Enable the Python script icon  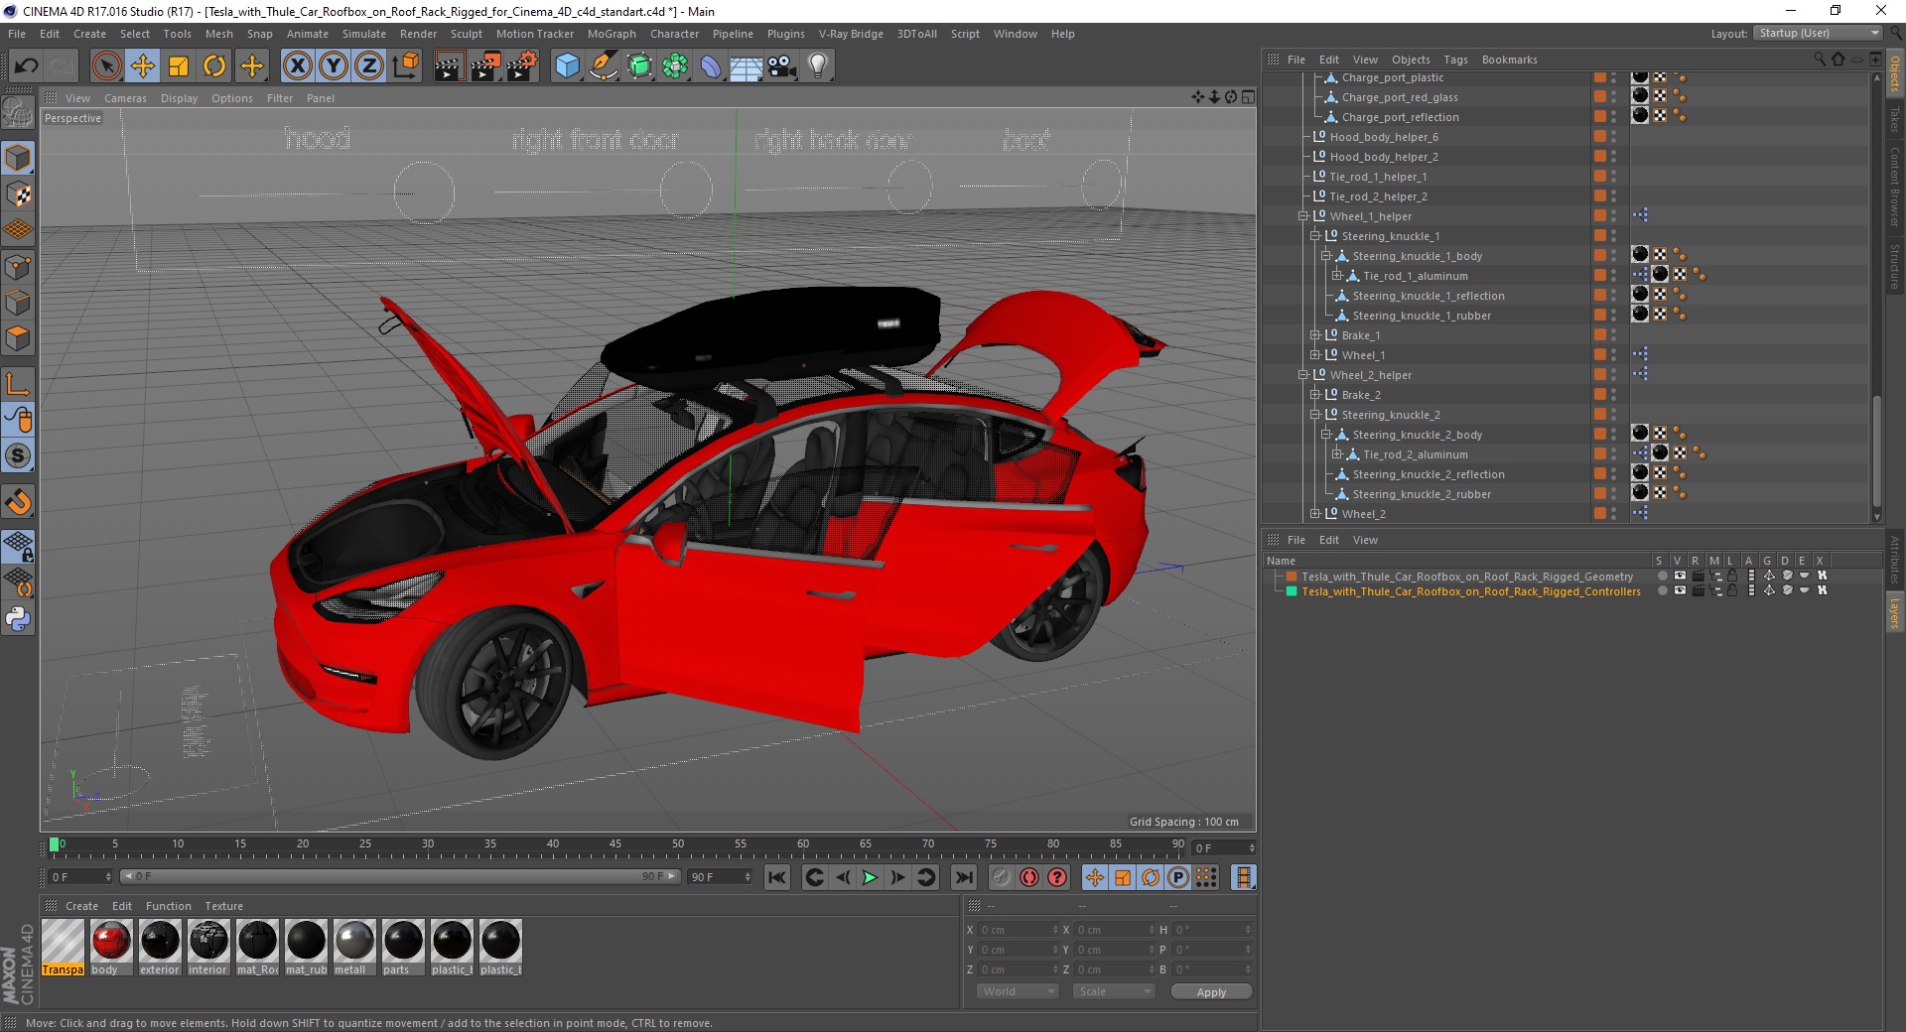(18, 619)
